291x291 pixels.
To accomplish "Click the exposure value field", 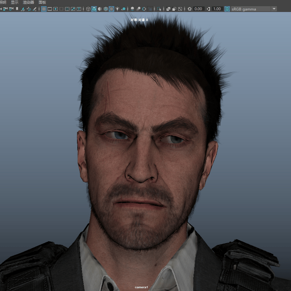I will [198, 9].
